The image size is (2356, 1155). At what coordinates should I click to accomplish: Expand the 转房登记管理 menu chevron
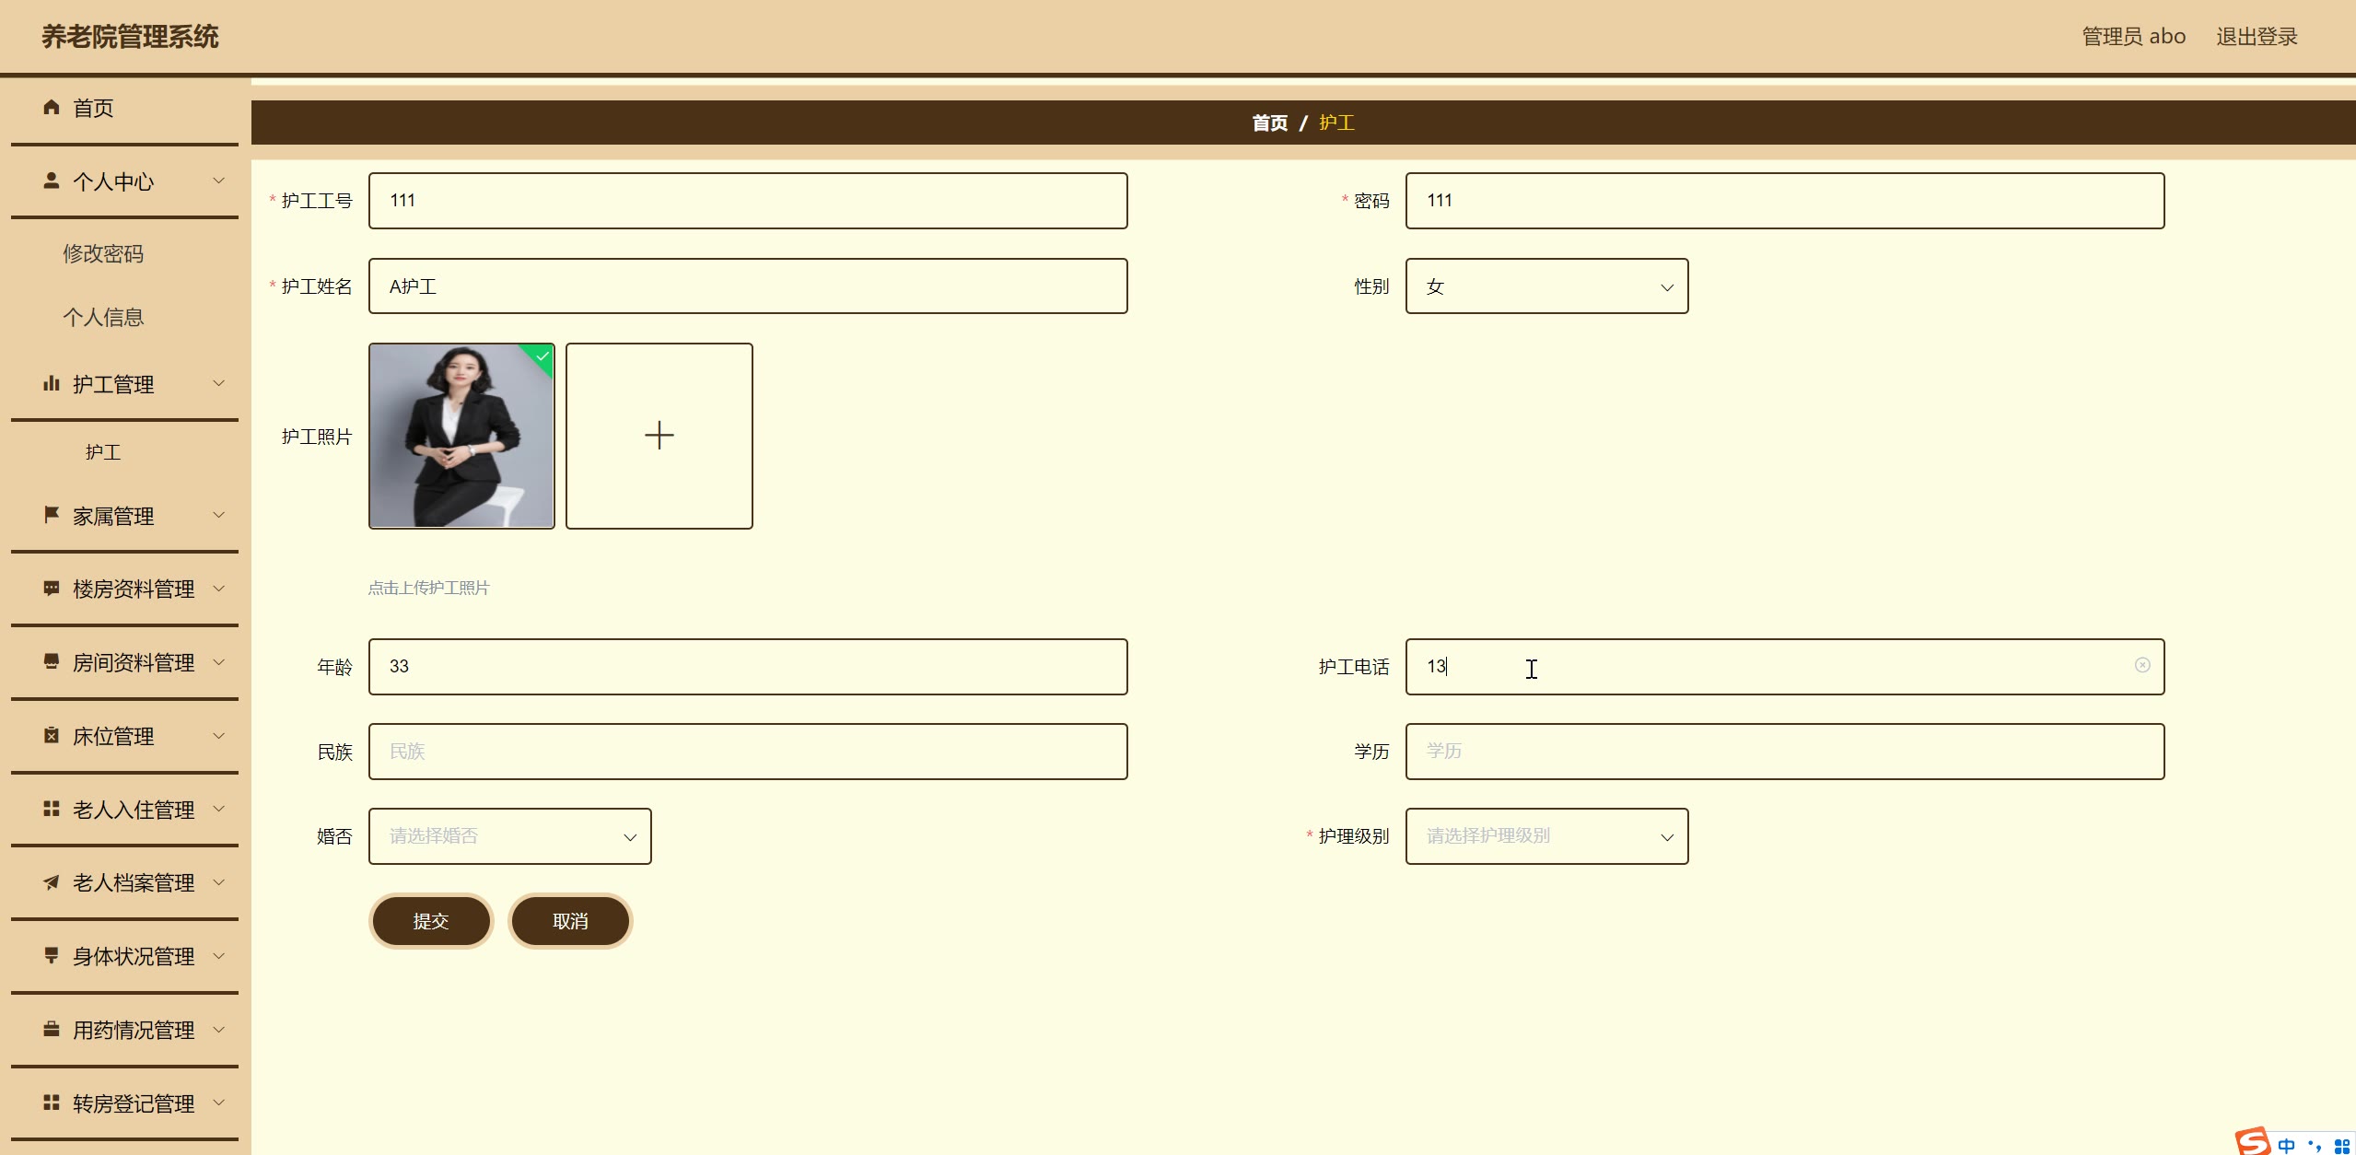(x=219, y=1102)
